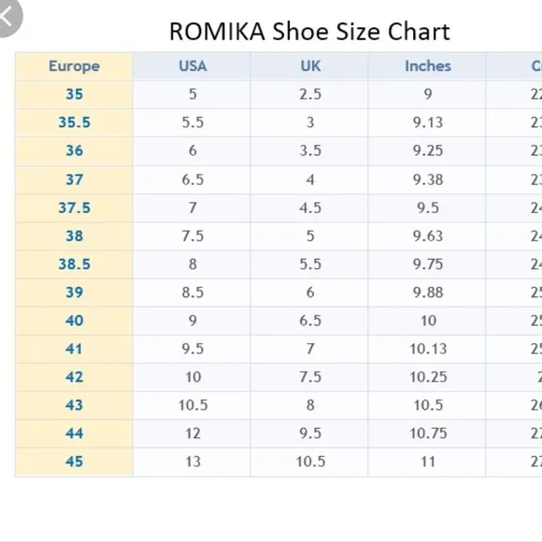The width and height of the screenshot is (542, 542).
Task: Click Inches value 9.25
Action: coord(428,150)
